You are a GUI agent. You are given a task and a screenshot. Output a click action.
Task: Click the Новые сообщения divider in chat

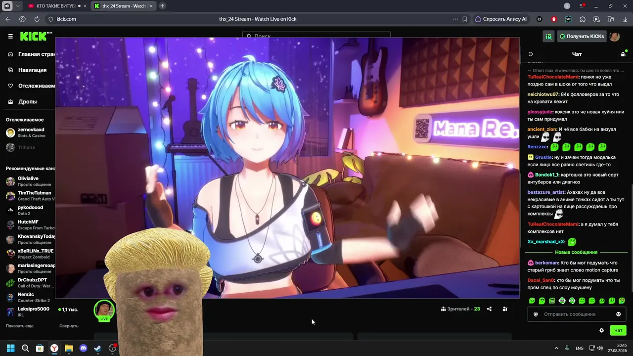pos(576,252)
